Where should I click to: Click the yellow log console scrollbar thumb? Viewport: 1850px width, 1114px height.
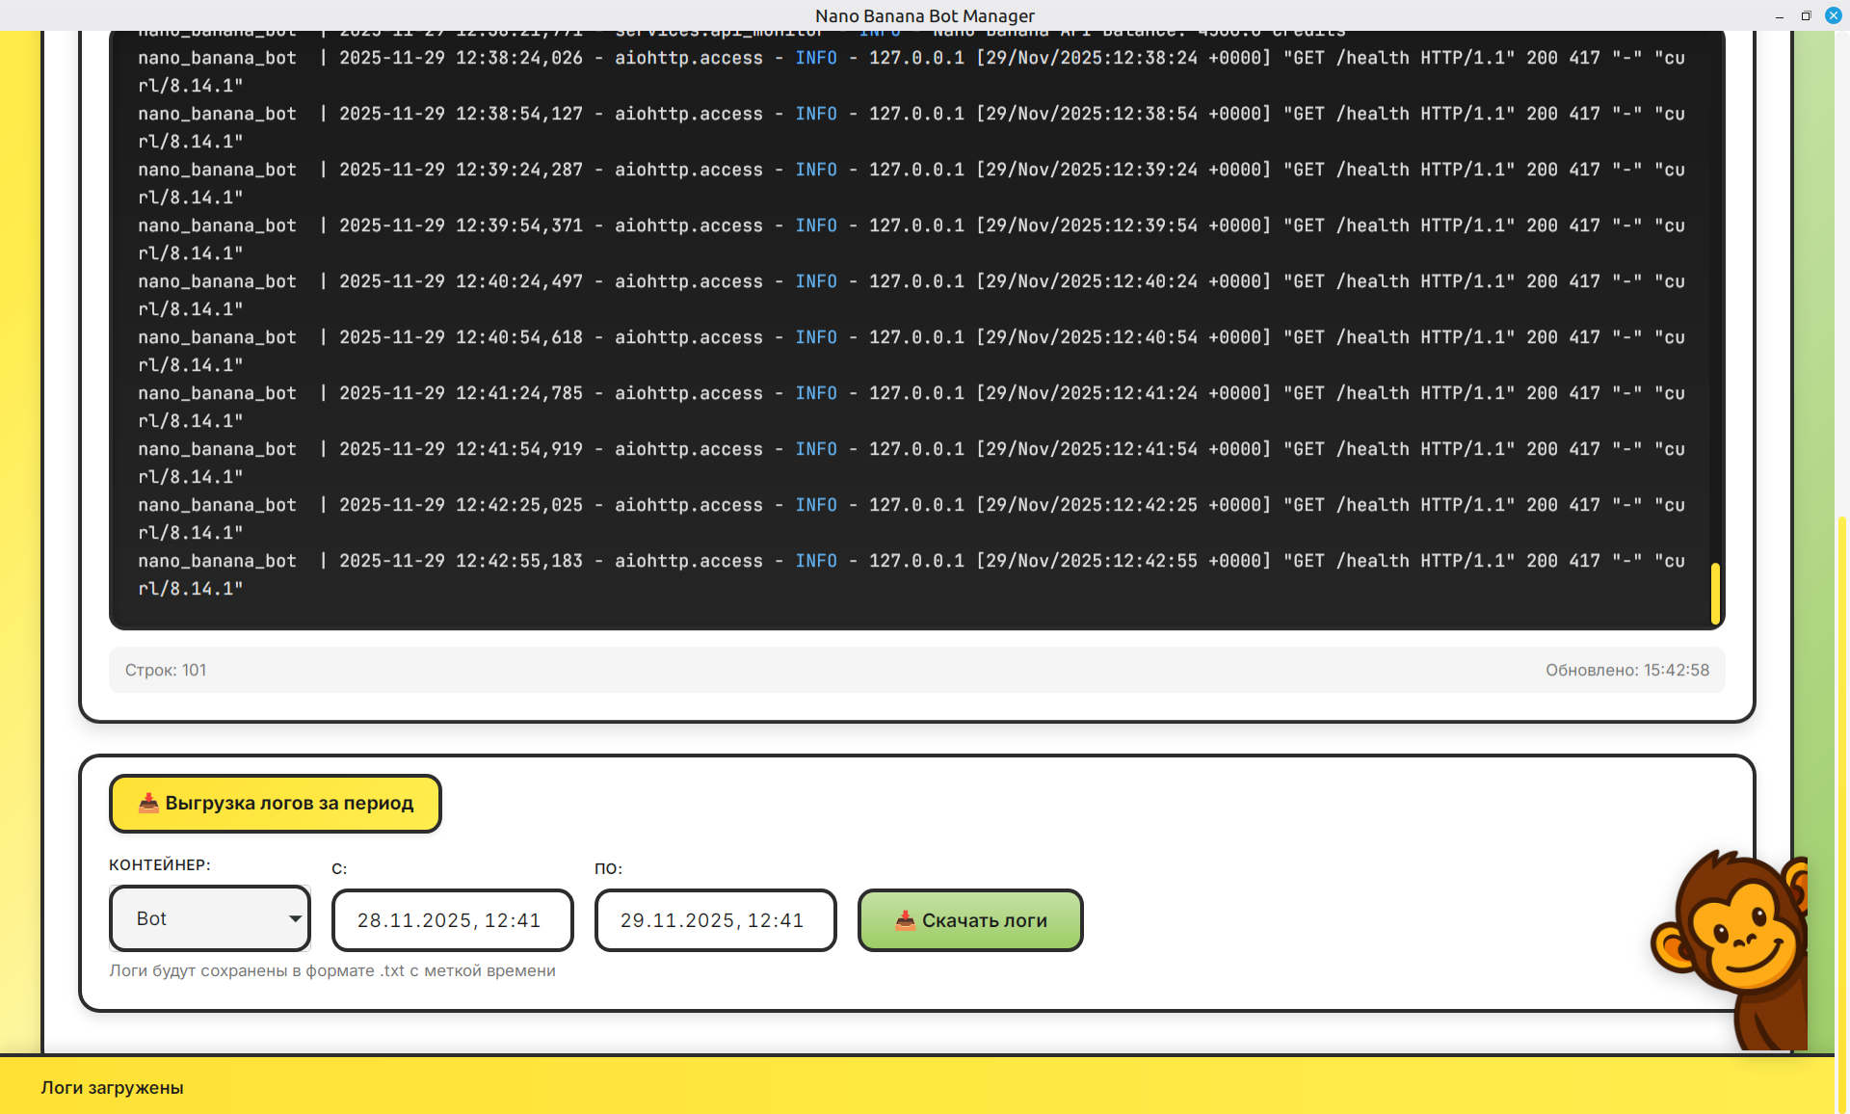tap(1715, 594)
